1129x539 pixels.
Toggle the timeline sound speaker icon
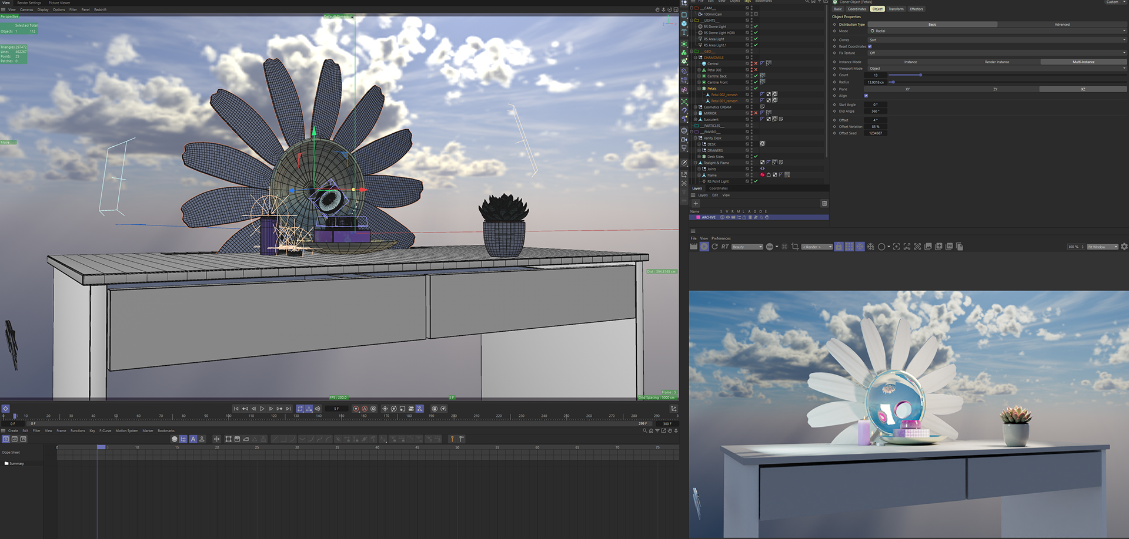318,409
